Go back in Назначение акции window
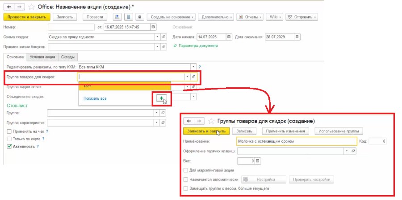402x200 pixels. click(x=9, y=6)
